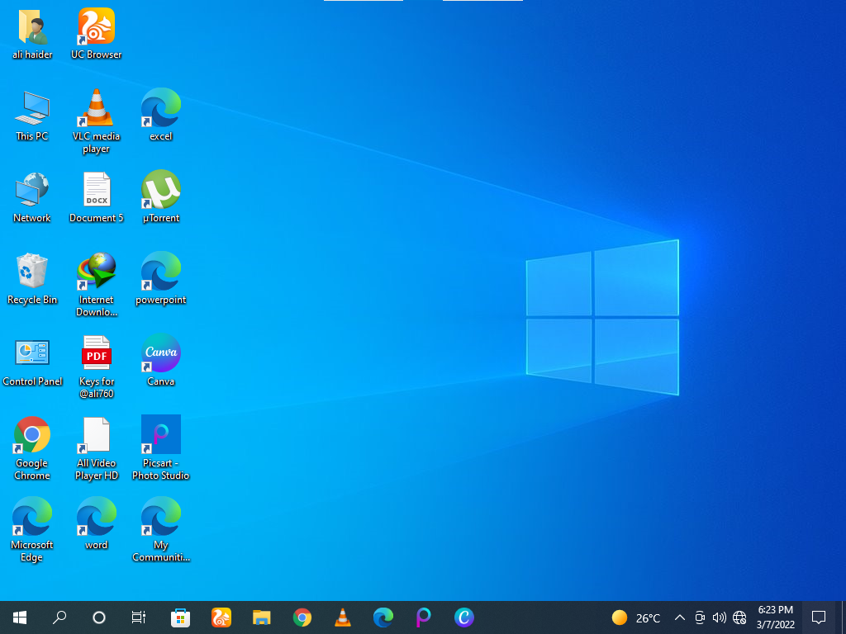Select Picsart - Photo Studio desktop shortcut
The width and height of the screenshot is (846, 634).
[x=161, y=447]
